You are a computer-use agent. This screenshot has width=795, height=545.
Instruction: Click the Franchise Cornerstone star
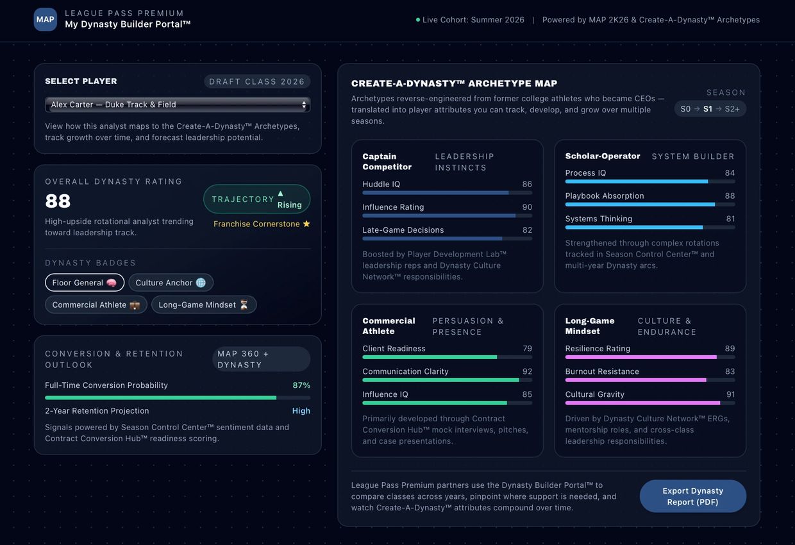(306, 224)
